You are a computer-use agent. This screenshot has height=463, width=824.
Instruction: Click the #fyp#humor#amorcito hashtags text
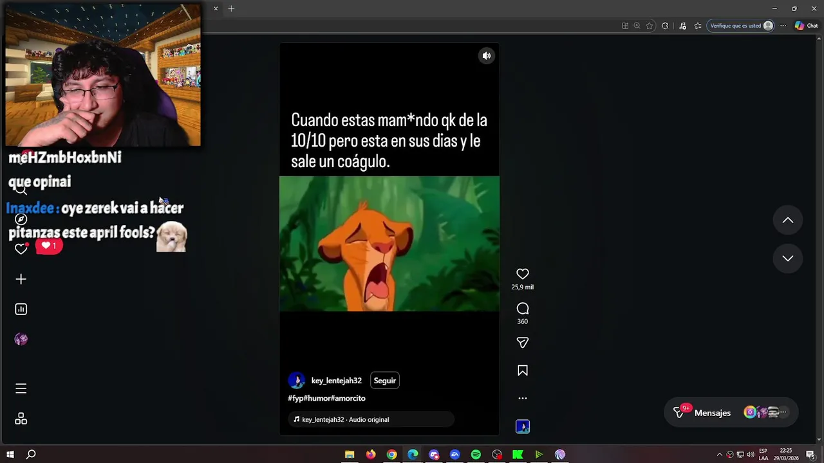coord(327,399)
